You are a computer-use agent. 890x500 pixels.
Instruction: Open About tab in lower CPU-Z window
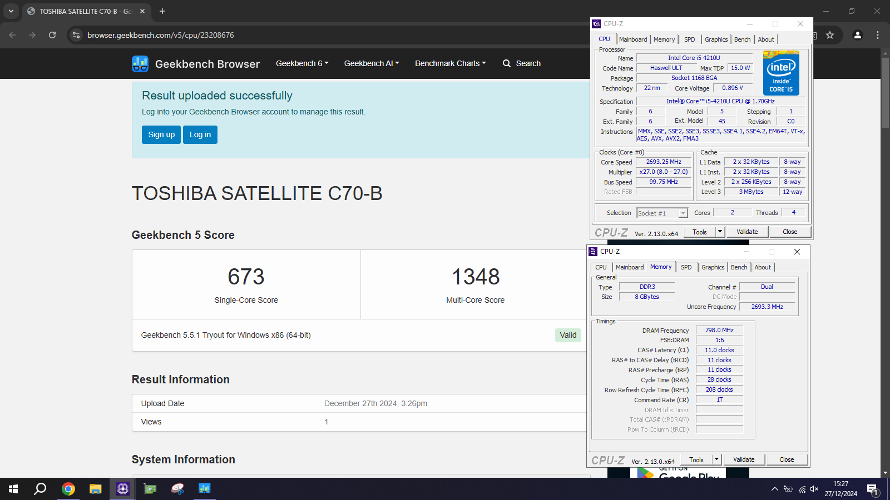(763, 267)
